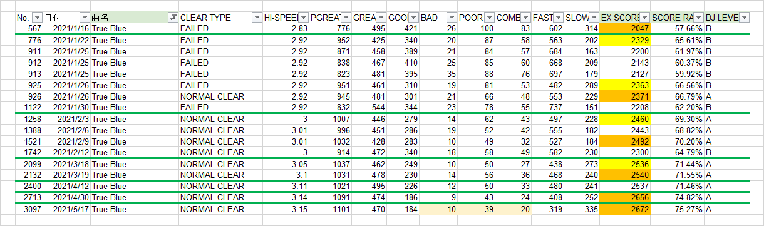Select the orange EX SCORE cell 2540
764x226 pixels.
click(x=625, y=175)
